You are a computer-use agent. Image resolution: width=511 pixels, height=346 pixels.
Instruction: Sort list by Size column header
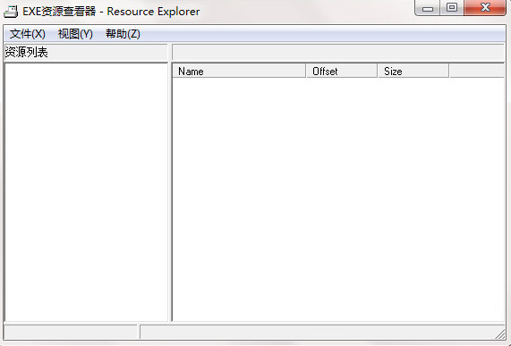(x=413, y=71)
